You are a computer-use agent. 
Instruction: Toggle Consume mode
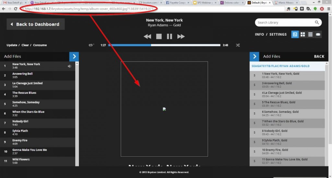coord(40,45)
